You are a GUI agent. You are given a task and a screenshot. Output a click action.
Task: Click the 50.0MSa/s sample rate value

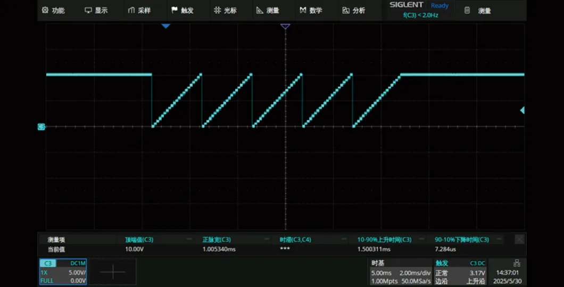coord(416,281)
